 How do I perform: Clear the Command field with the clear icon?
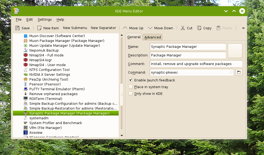(231, 72)
